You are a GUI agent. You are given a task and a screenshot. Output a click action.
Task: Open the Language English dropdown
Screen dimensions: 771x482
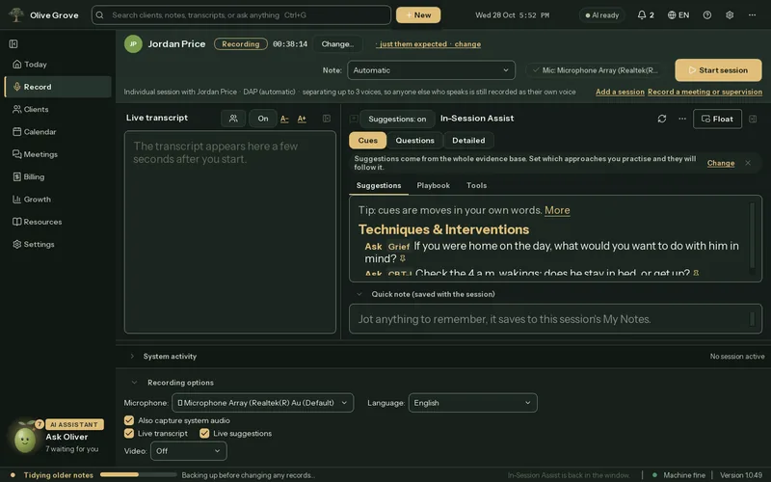(472, 403)
